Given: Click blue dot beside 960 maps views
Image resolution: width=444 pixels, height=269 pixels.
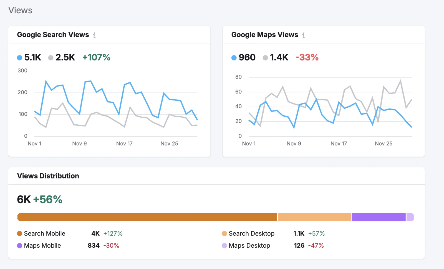Looking at the screenshot, I should click(234, 58).
